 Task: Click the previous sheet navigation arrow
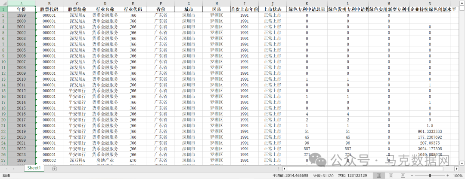pyautogui.click(x=6, y=169)
